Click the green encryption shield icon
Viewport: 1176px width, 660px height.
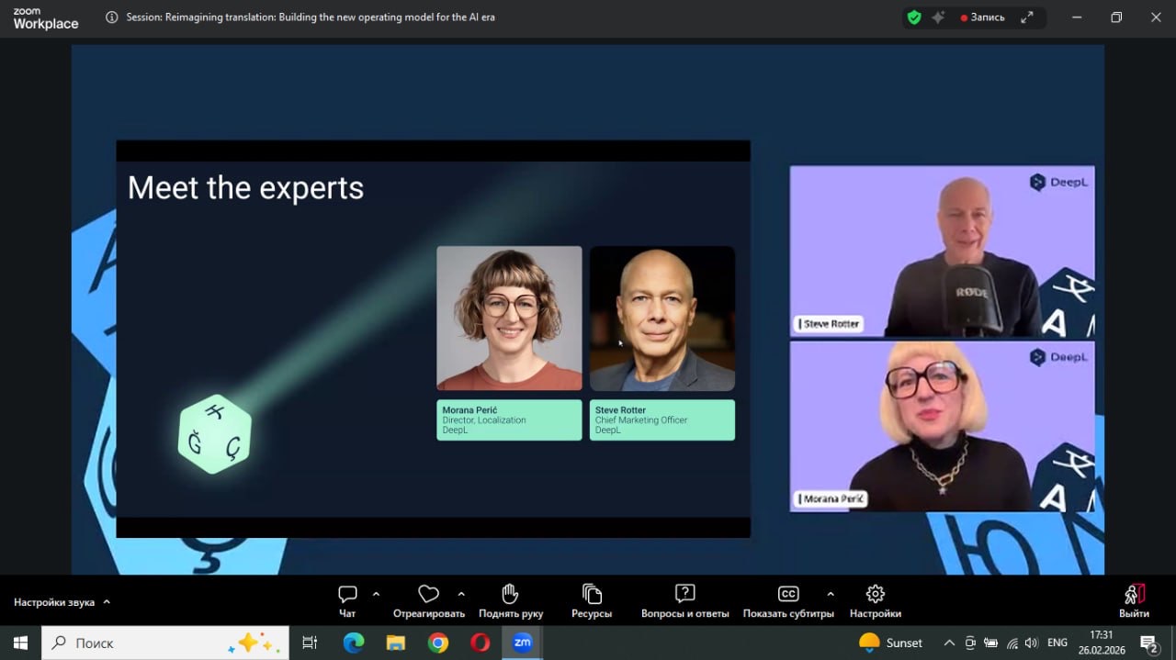pos(913,17)
